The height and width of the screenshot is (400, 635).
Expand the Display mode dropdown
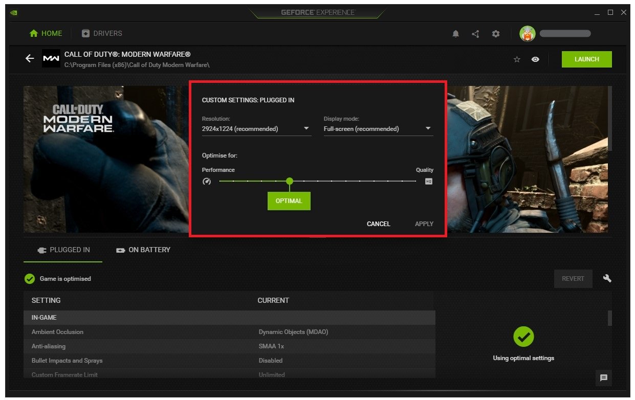378,129
